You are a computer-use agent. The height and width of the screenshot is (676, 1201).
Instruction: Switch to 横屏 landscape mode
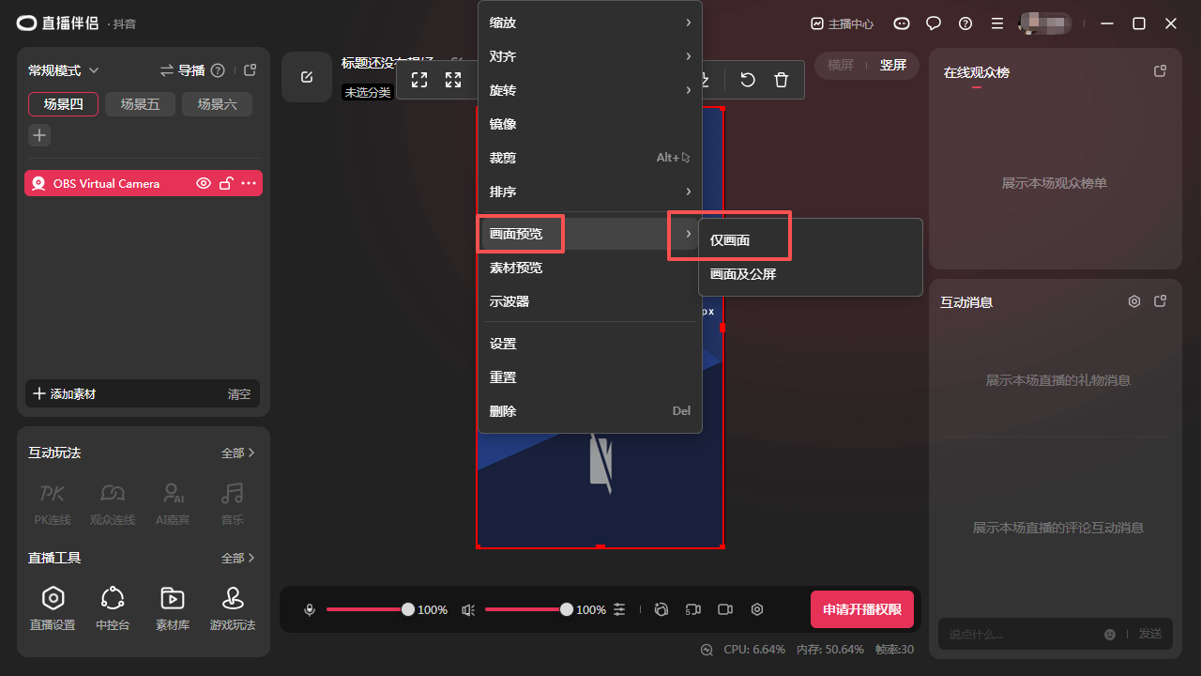[840, 65]
